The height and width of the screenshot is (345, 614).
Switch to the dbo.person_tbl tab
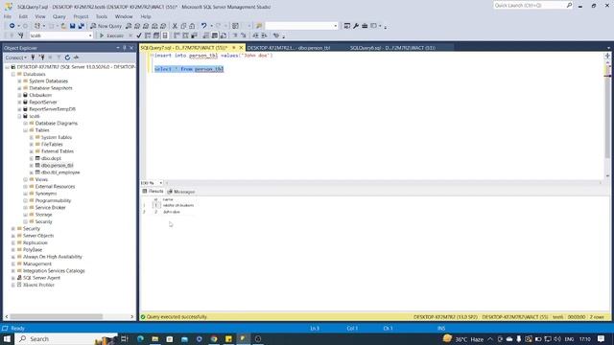(x=289, y=48)
